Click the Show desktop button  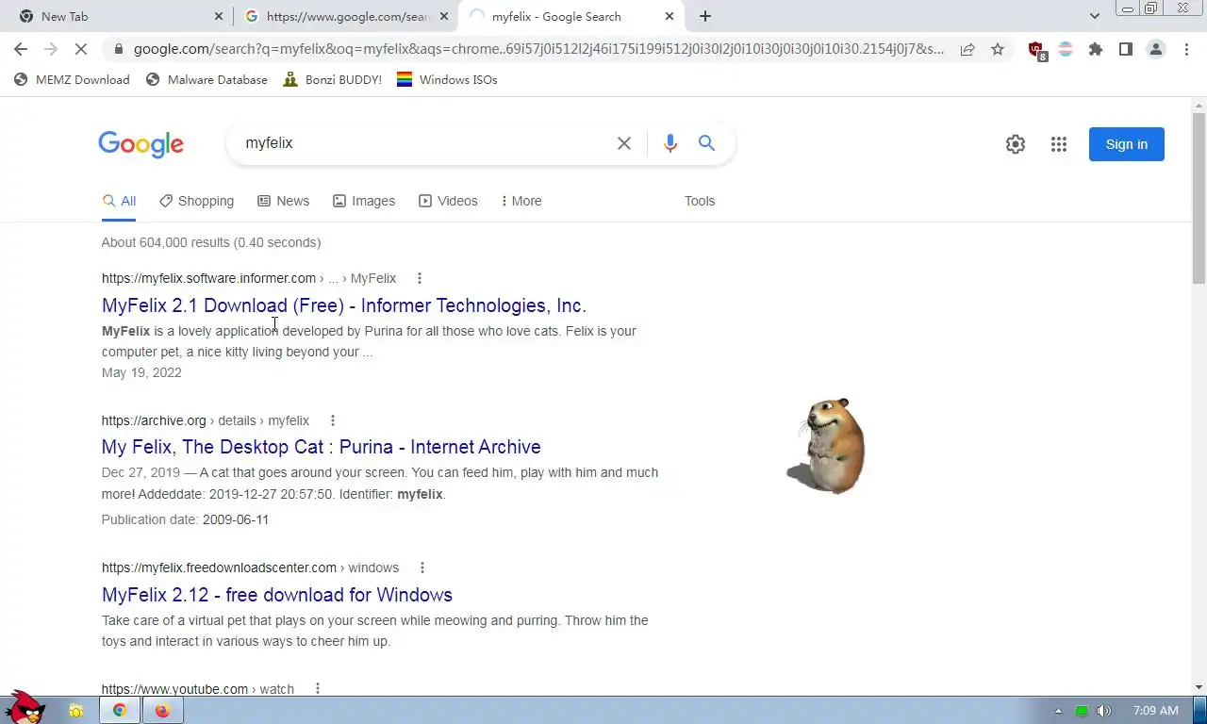(x=1200, y=711)
